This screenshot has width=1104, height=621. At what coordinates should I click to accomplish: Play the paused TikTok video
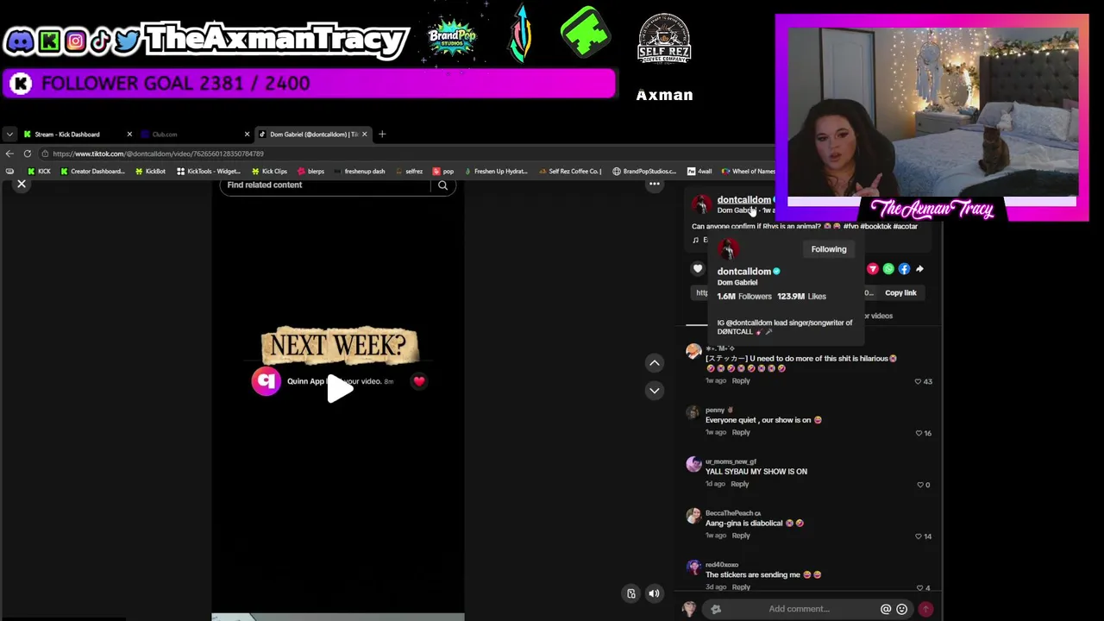click(339, 388)
